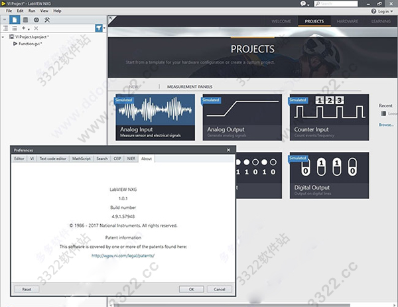Viewport: 398px width, 307px height.
Task: Open the database-style panel icon beside Files
Action: coord(25,20)
